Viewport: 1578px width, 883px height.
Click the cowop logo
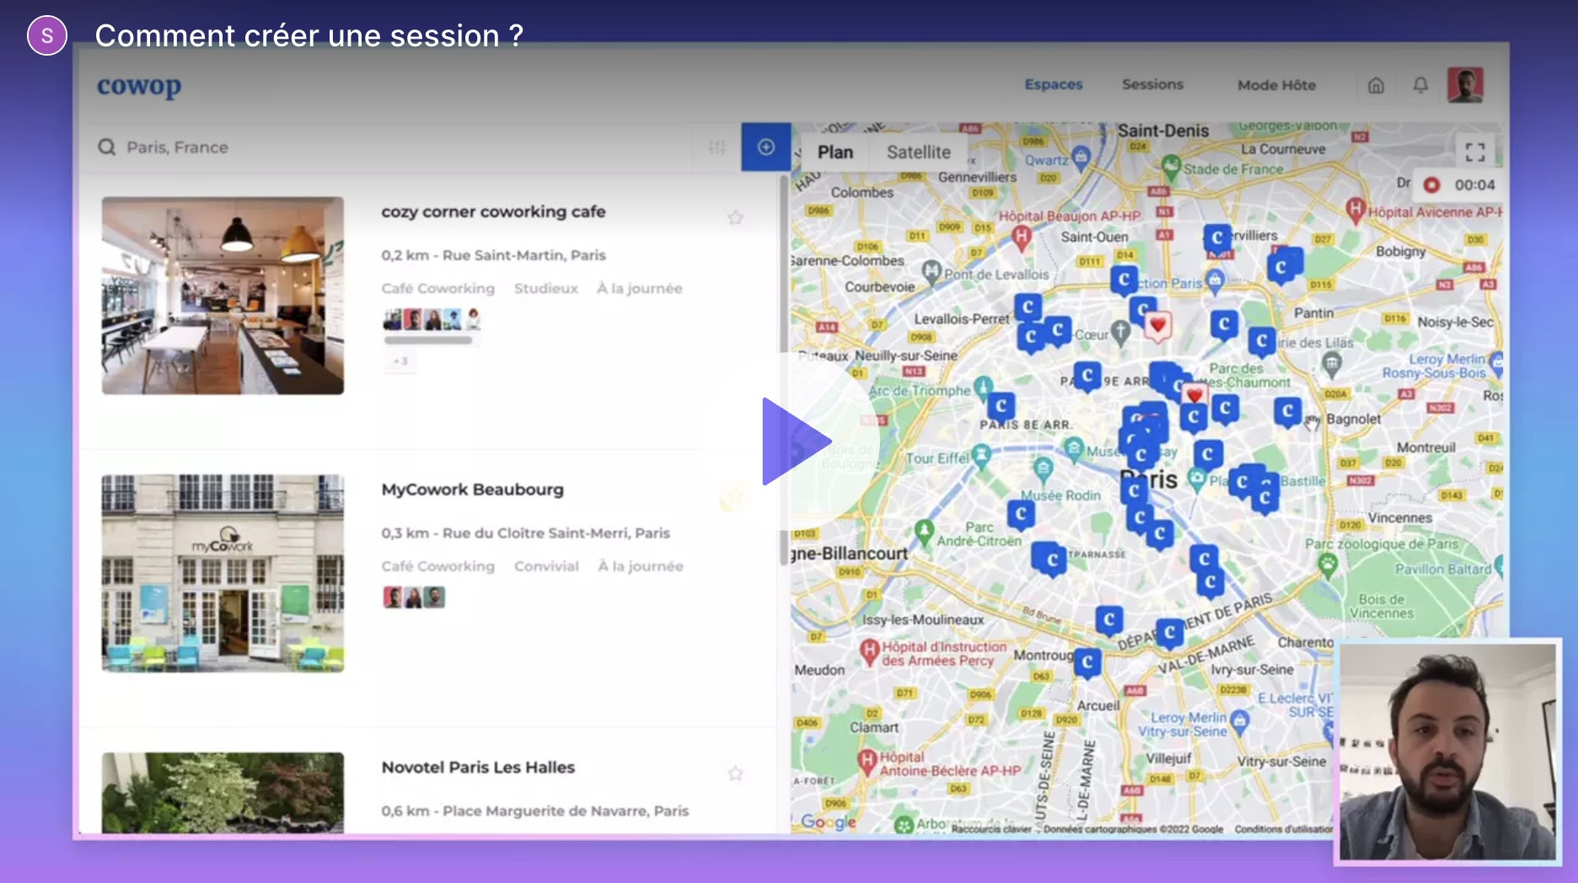tap(139, 86)
